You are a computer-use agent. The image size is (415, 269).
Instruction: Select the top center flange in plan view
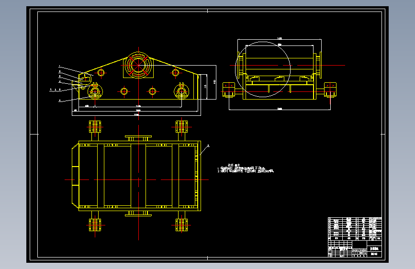coord(138,138)
